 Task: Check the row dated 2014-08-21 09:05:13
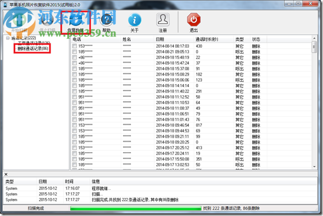click(x=75, y=52)
